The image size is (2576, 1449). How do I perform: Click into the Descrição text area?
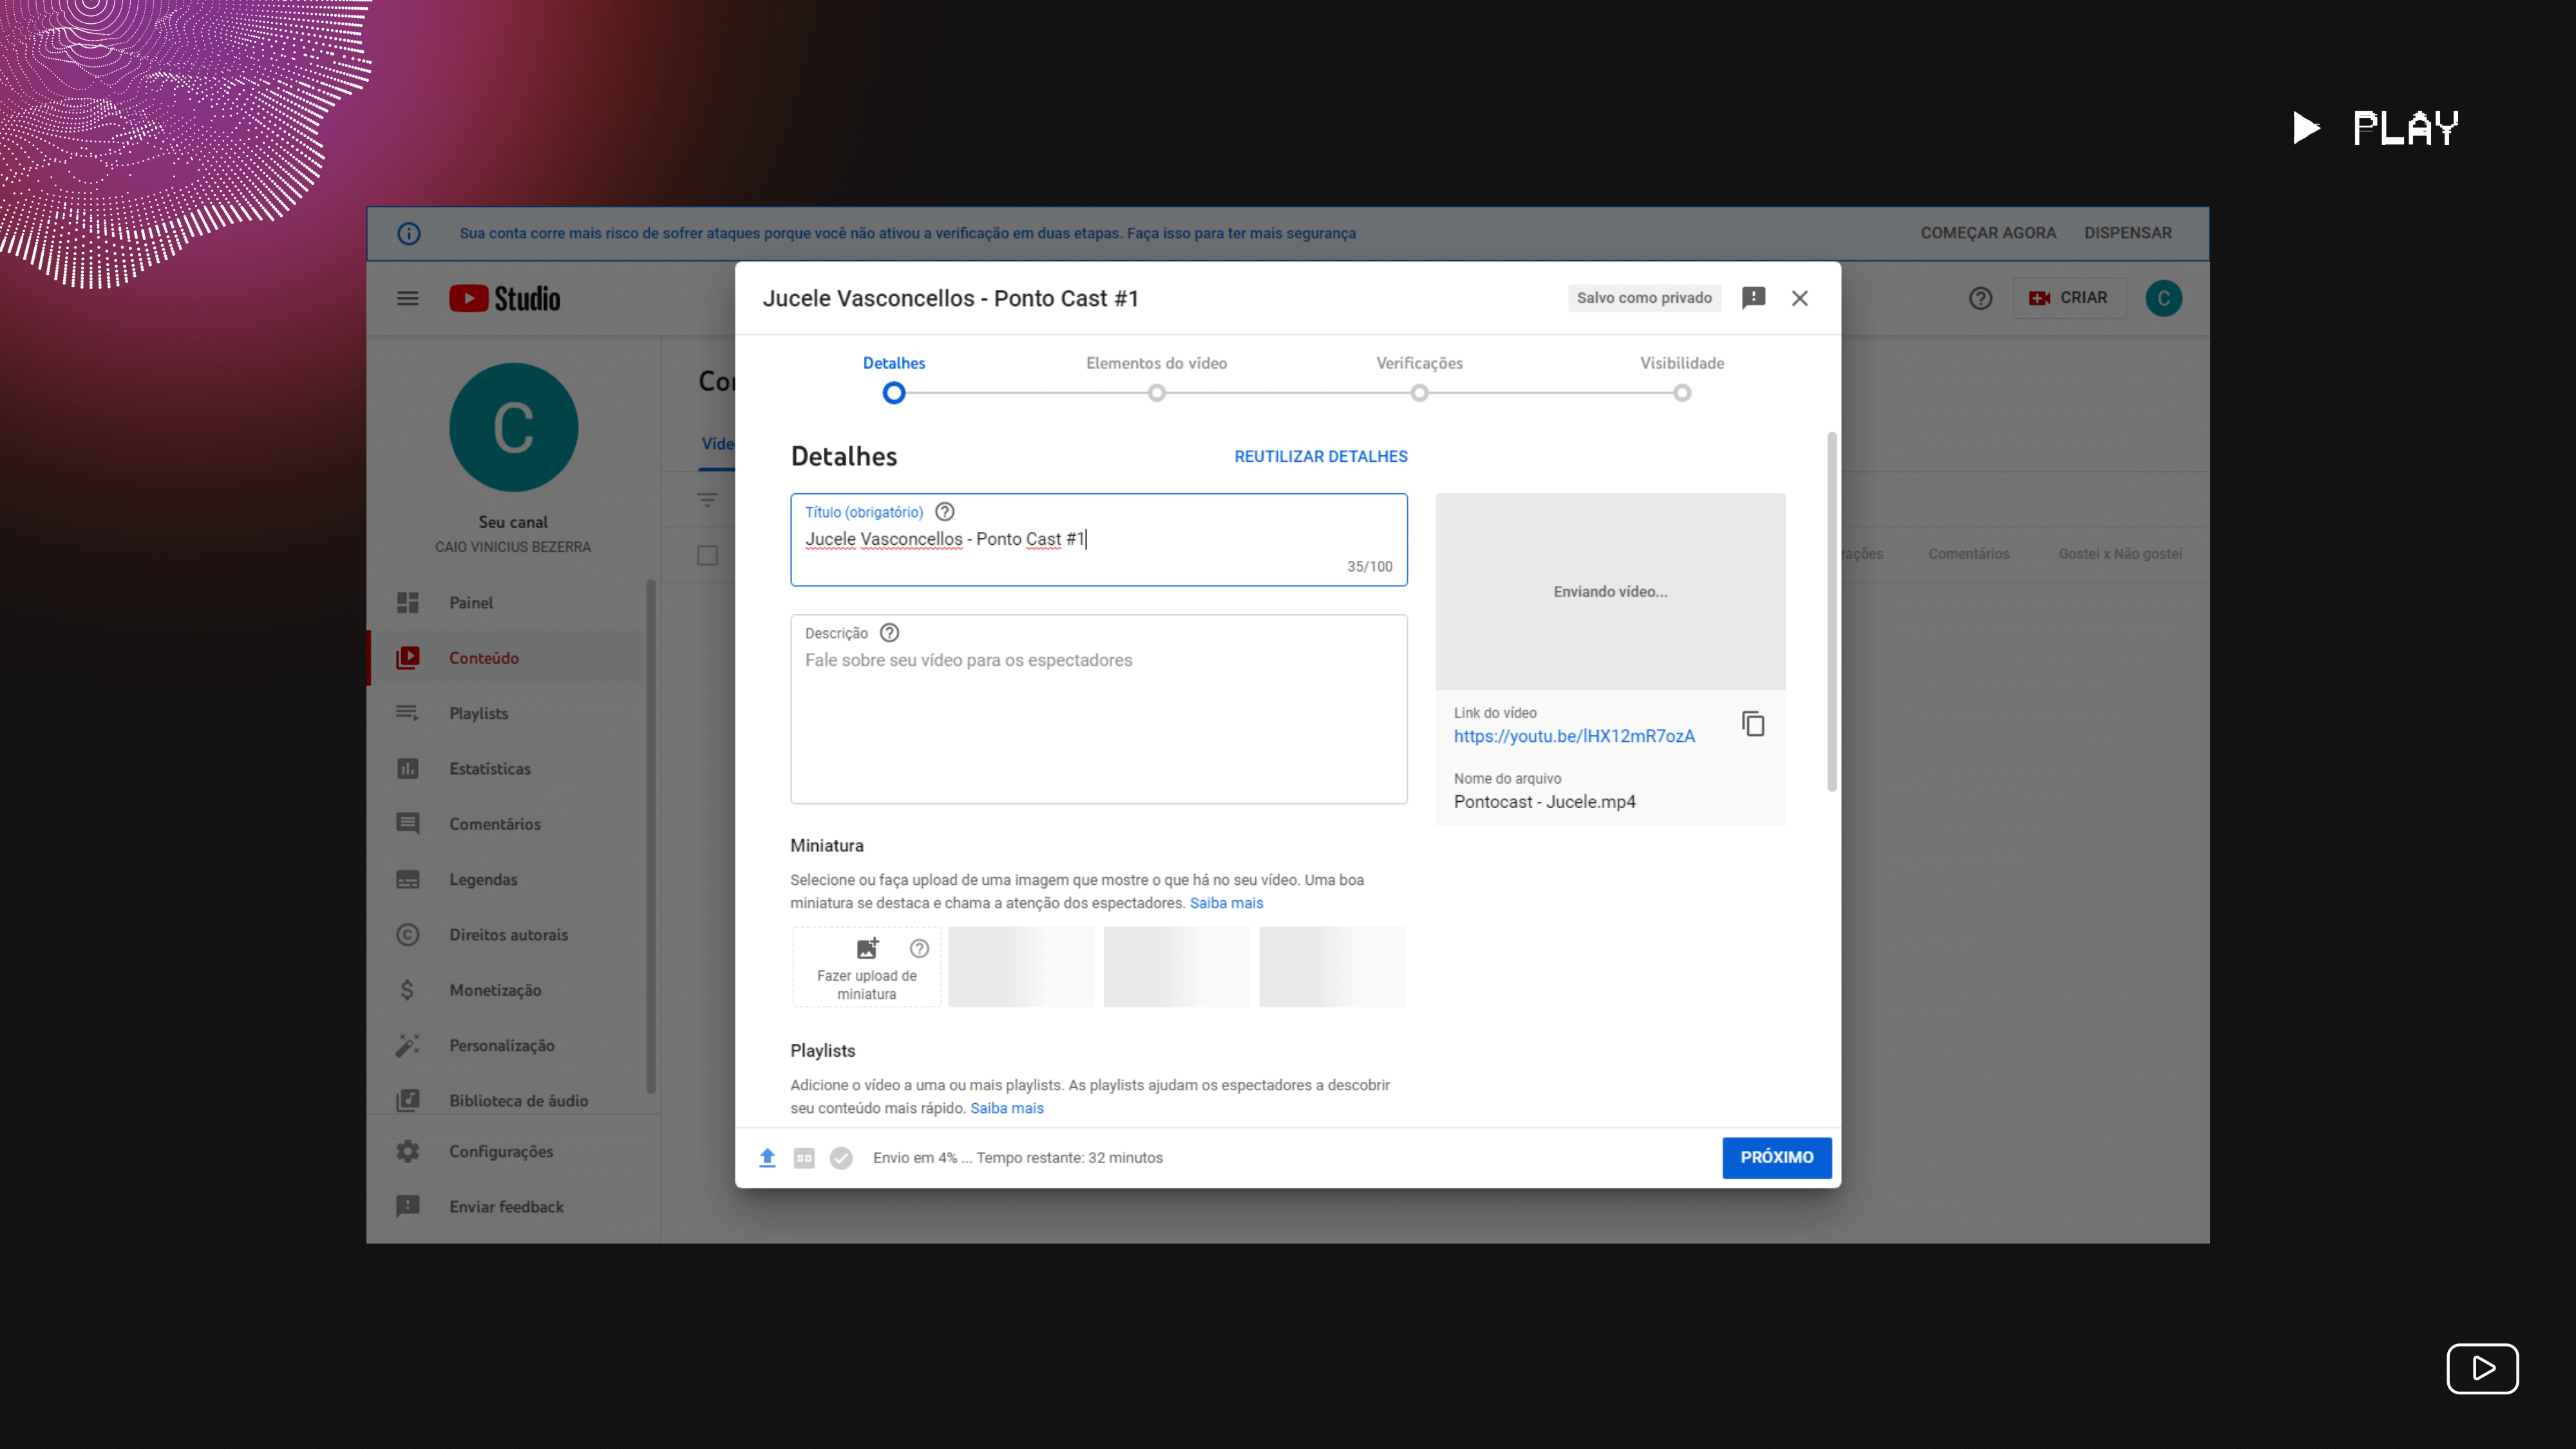pos(1098,710)
